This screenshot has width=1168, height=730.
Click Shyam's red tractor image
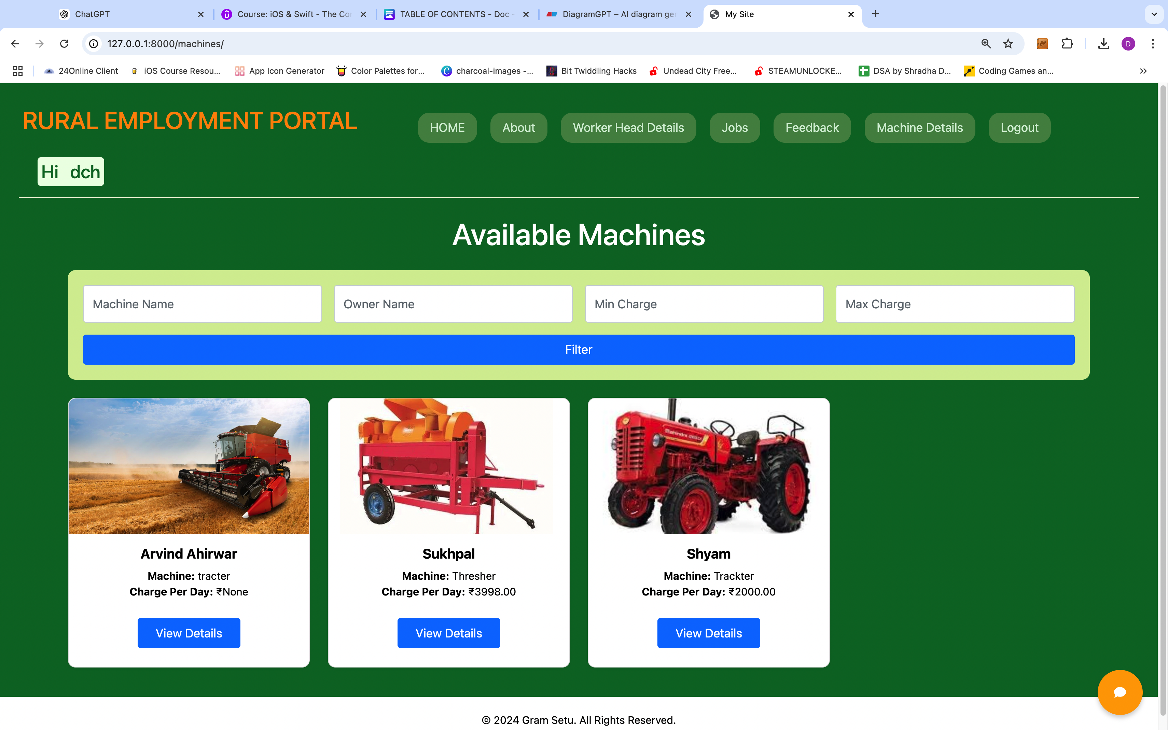click(x=708, y=465)
